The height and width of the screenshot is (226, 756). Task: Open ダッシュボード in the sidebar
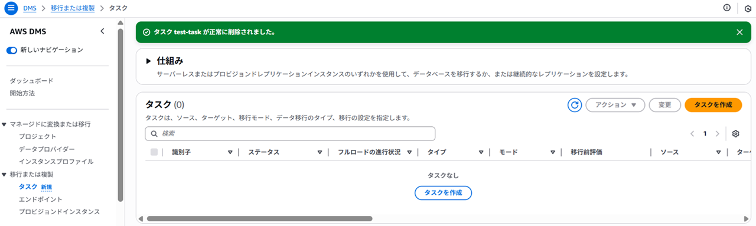point(31,81)
